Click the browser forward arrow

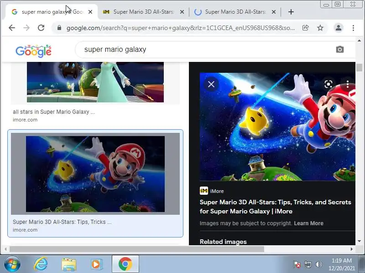(26, 28)
